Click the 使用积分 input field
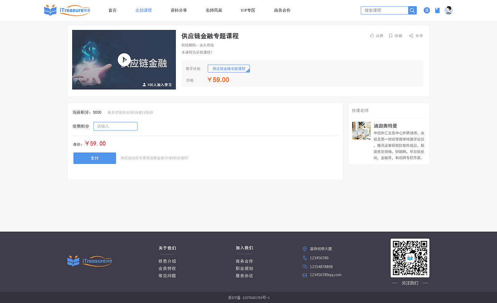 (x=115, y=126)
